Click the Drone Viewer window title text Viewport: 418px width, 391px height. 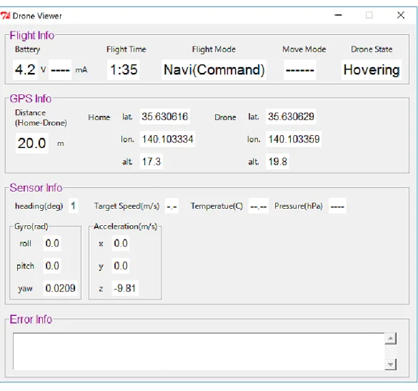(x=37, y=16)
